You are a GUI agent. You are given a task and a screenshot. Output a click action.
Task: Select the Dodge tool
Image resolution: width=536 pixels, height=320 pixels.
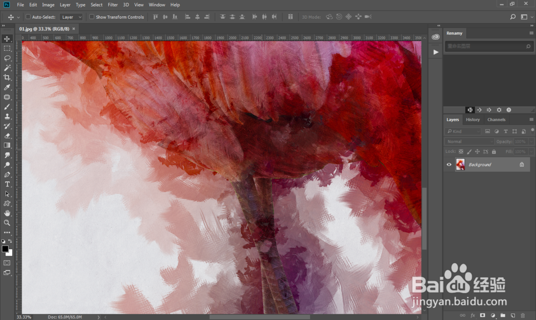coord(7,165)
